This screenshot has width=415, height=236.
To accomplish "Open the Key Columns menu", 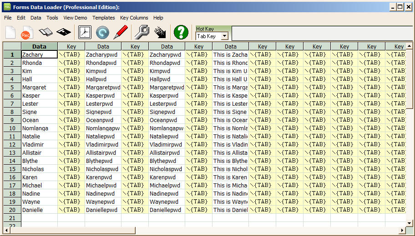I will tap(134, 18).
